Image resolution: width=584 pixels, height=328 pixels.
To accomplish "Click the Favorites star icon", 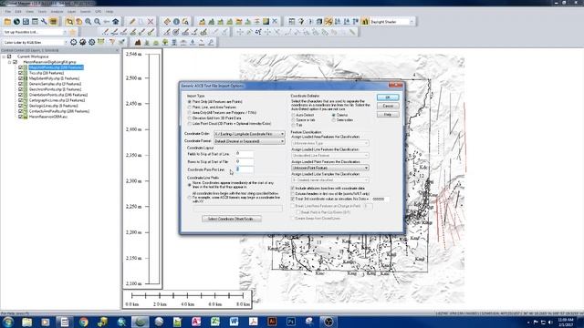I will (x=73, y=32).
